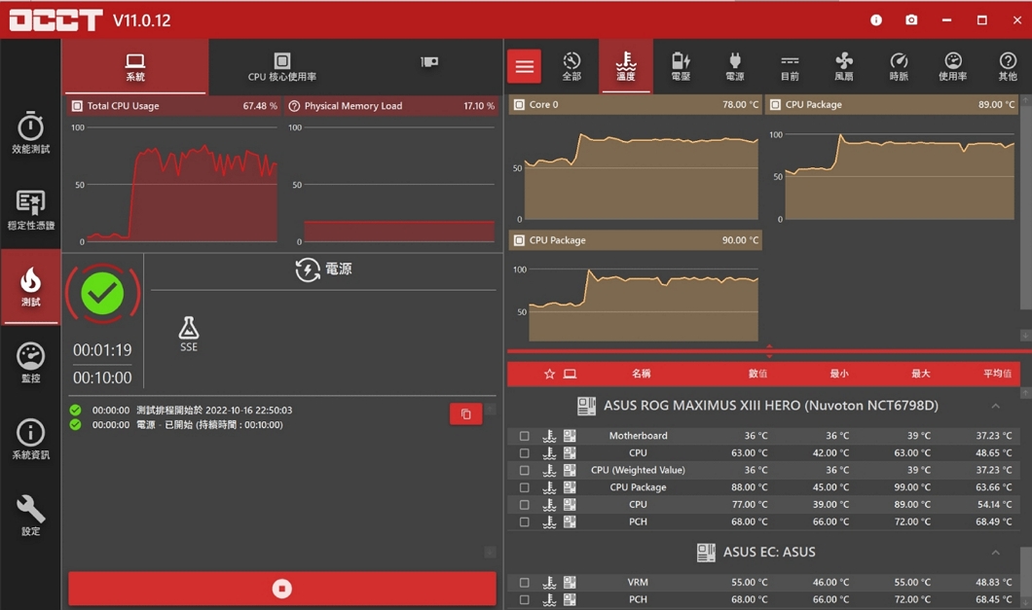Click the question mark icon beside Physical Memory Load
Viewport: 1032px width, 610px height.
click(294, 106)
